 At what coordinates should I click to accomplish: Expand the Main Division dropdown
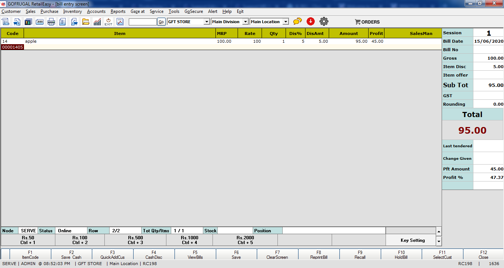[245, 22]
